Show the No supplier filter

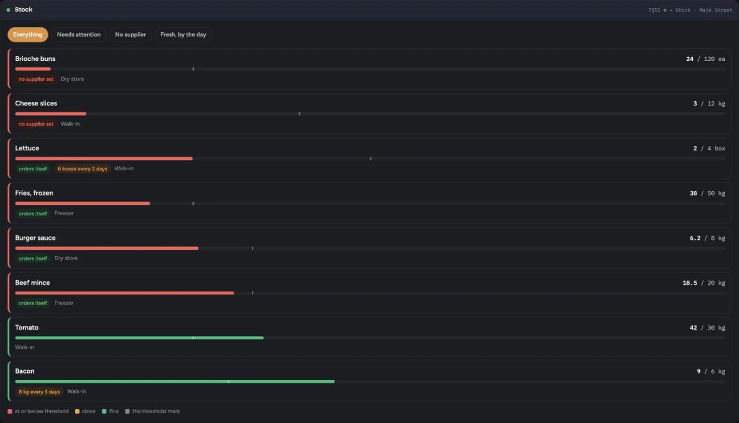[130, 35]
